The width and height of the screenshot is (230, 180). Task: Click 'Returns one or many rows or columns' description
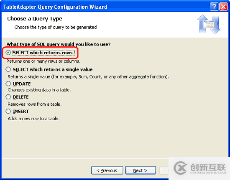[43, 61]
